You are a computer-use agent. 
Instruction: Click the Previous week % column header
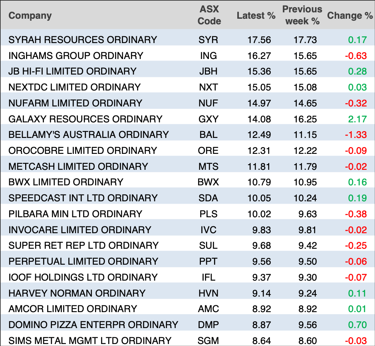tap(302, 16)
